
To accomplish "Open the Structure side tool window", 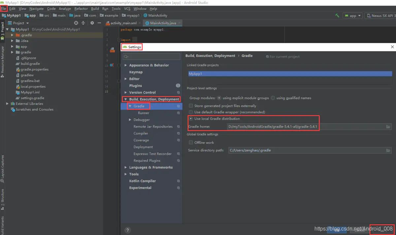I will (x=2, y=199).
